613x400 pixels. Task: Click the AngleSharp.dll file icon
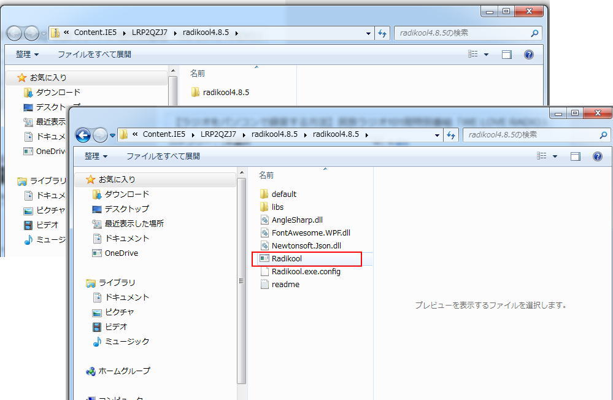264,220
